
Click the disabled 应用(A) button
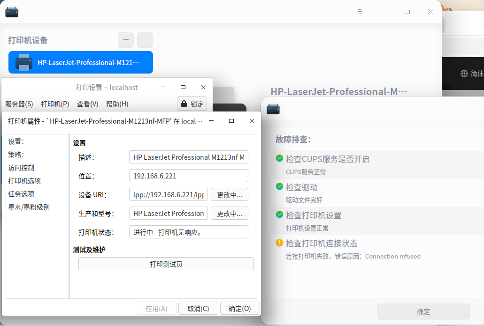(156, 309)
